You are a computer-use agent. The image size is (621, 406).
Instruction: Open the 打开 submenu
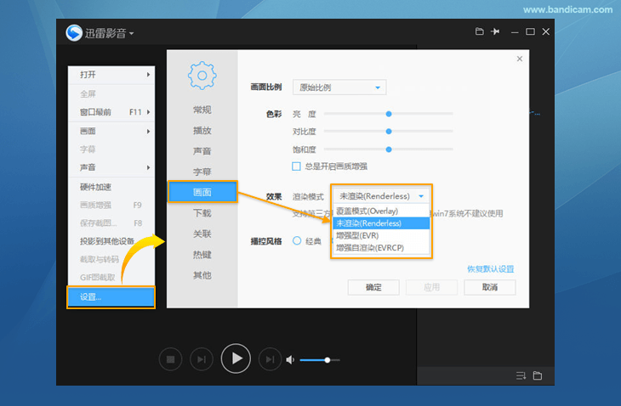[111, 75]
